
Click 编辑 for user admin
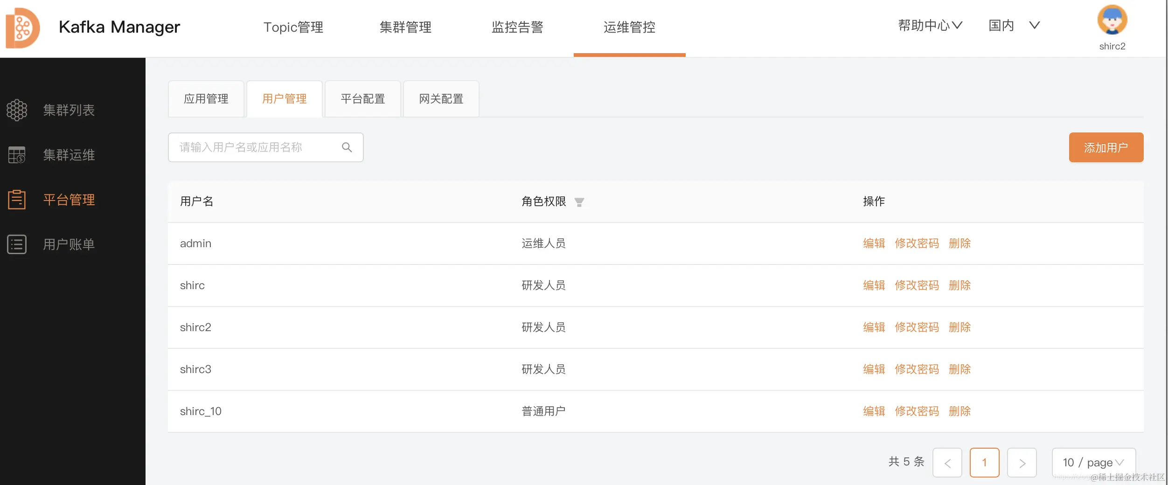pos(874,243)
